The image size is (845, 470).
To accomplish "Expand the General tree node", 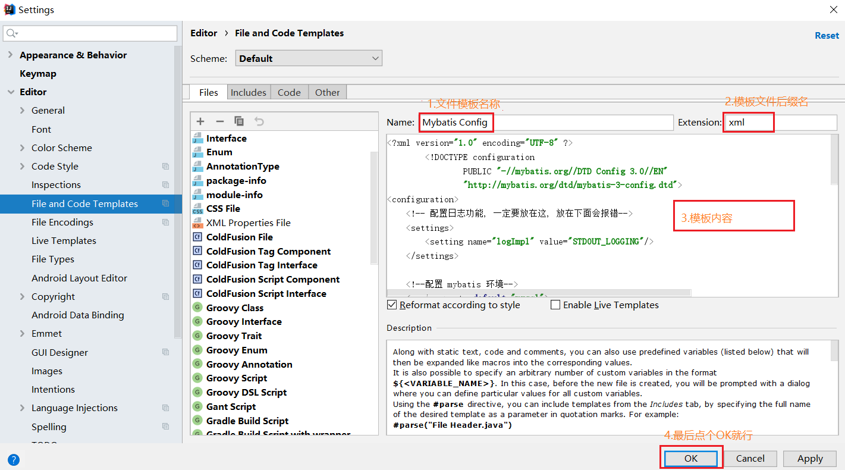I will [x=23, y=111].
